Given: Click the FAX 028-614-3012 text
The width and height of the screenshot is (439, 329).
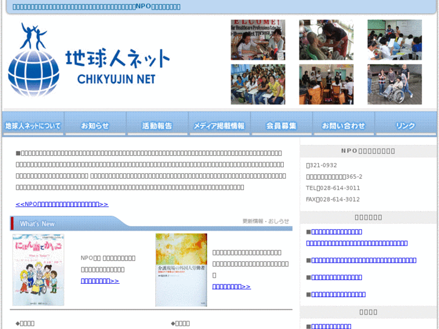Looking at the screenshot, I should [333, 199].
